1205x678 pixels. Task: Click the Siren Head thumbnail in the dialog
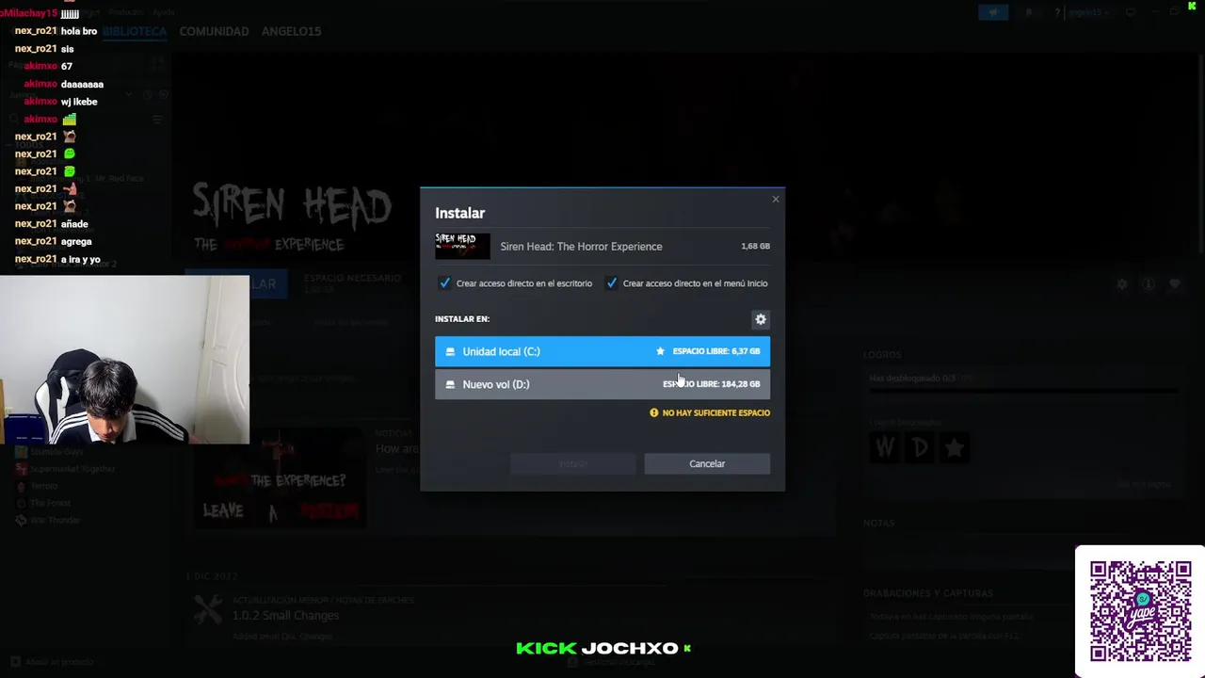pos(462,246)
